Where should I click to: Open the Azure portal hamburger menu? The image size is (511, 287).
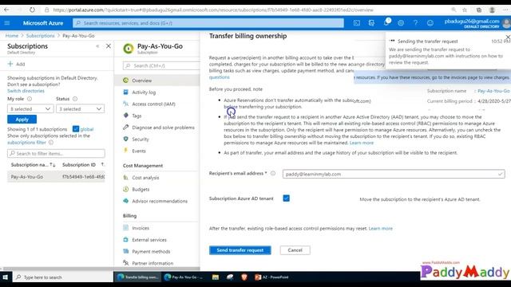point(7,23)
